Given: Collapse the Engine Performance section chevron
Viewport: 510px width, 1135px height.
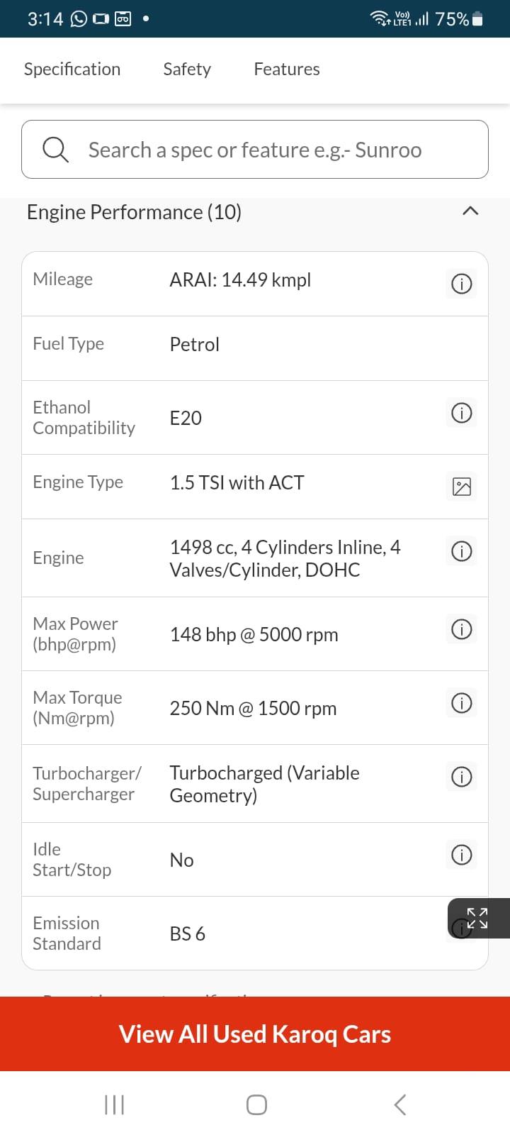Looking at the screenshot, I should coord(470,211).
